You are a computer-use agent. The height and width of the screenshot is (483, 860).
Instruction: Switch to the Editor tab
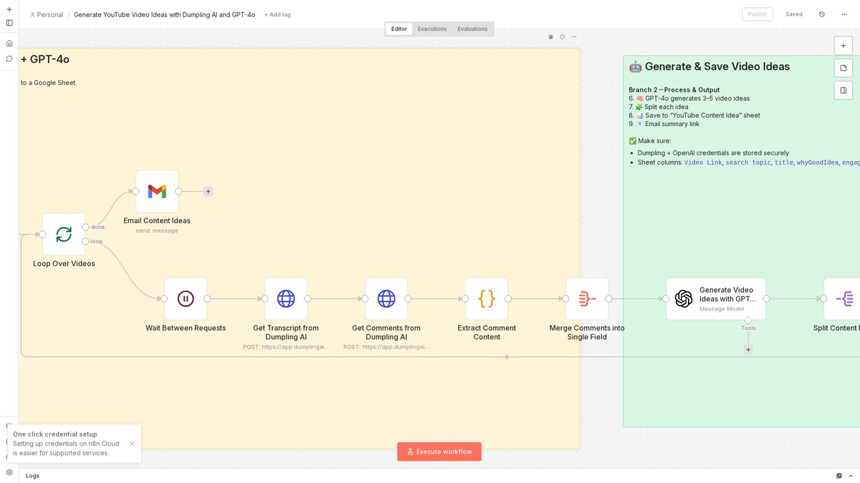[399, 29]
